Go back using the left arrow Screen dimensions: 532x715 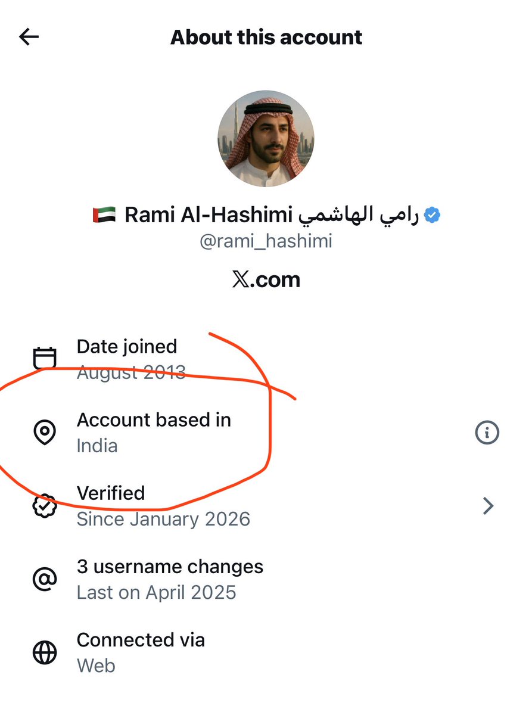[29, 37]
